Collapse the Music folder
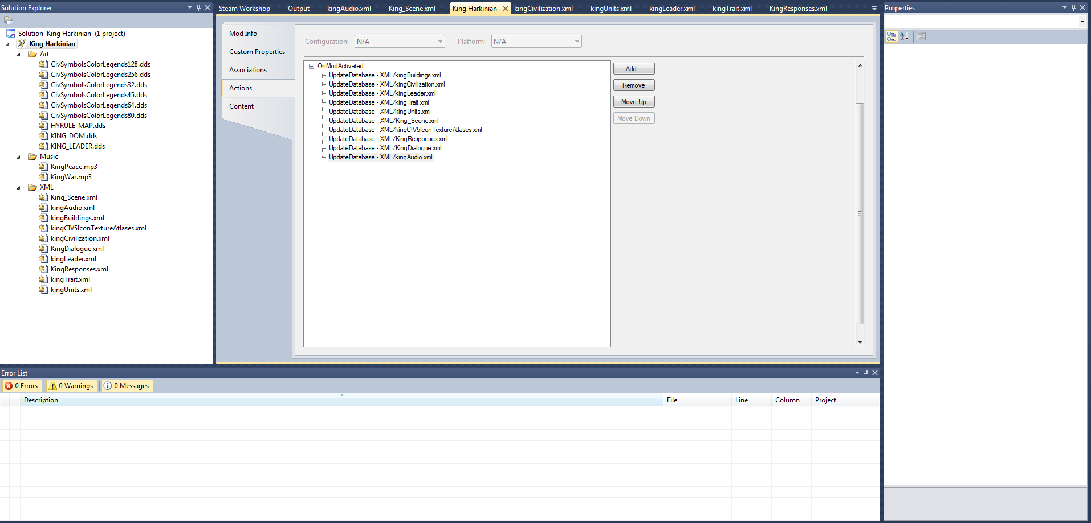 [x=18, y=157]
